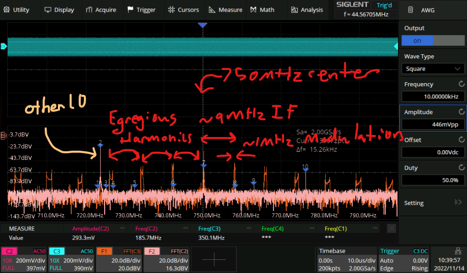Open the Trigger menu with flag icon
467x273 pixels.
coord(141,10)
